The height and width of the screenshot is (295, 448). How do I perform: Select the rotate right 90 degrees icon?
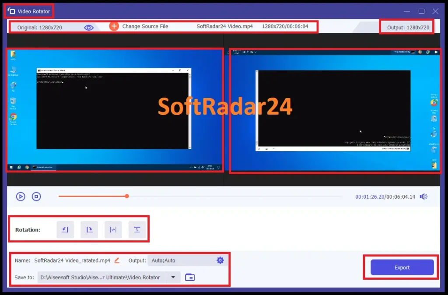pyautogui.click(x=89, y=229)
